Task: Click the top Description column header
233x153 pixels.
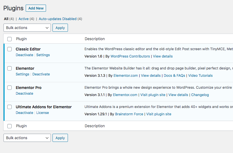Action: click(x=95, y=39)
